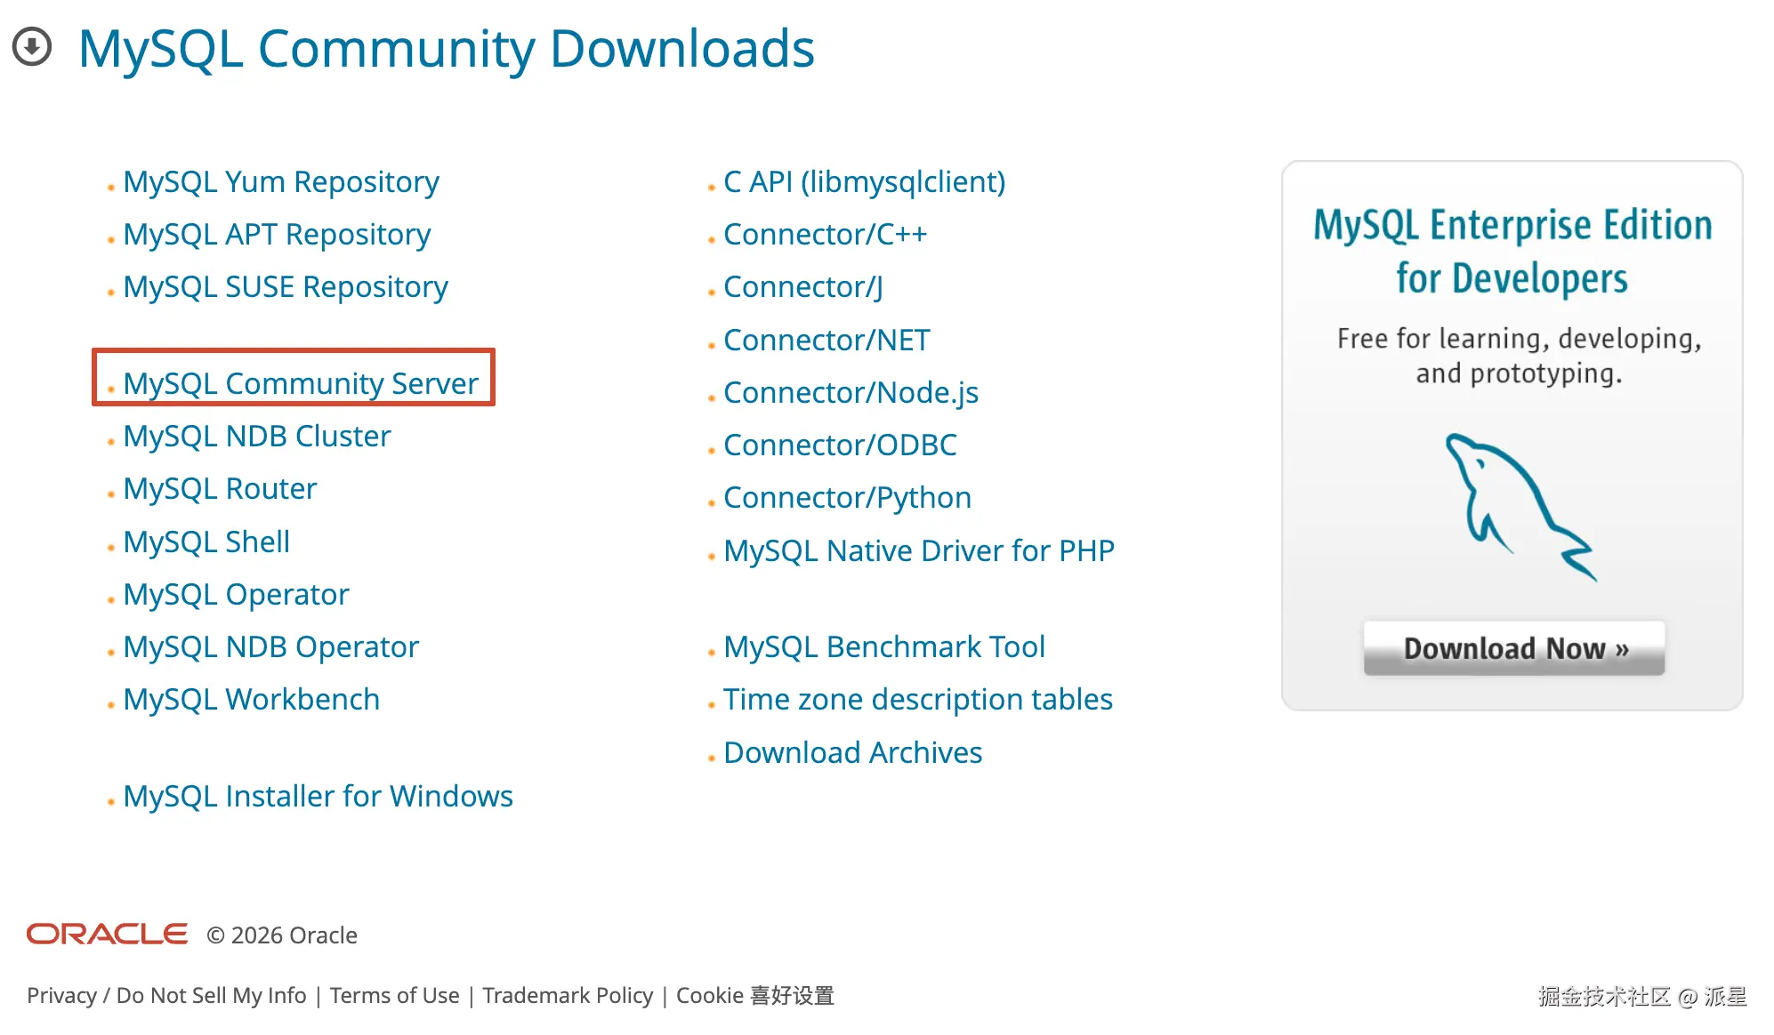Open the C API (libmysqlclient) link
Image resolution: width=1774 pixels, height=1035 pixels.
pyautogui.click(x=863, y=181)
